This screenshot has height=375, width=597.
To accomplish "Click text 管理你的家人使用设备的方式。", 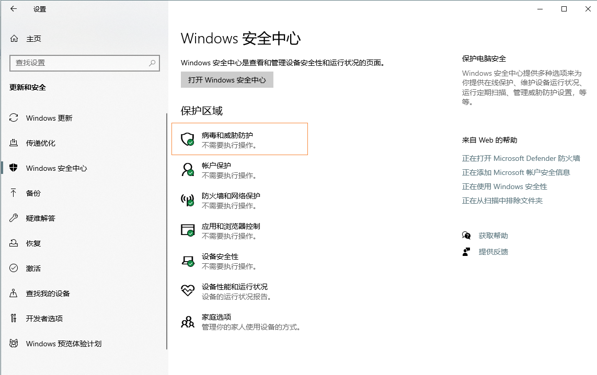I will pos(251,327).
